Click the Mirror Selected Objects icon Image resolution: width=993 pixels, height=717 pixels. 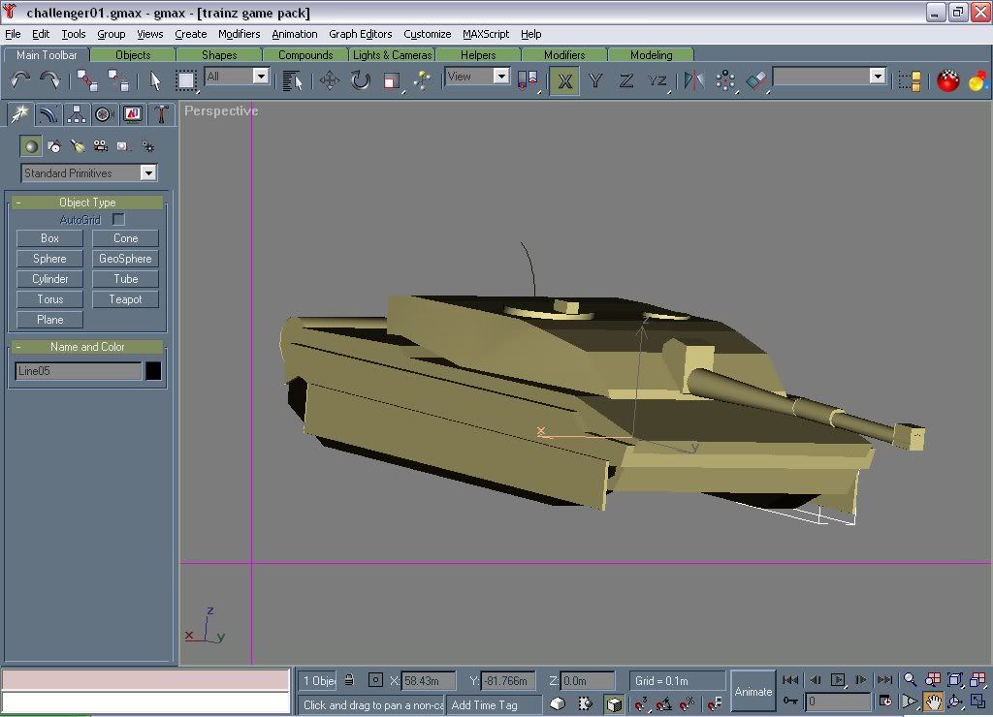click(x=694, y=80)
